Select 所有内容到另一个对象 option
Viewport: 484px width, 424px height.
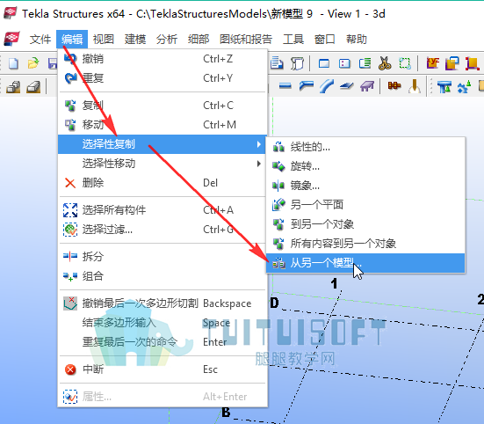[x=365, y=244]
